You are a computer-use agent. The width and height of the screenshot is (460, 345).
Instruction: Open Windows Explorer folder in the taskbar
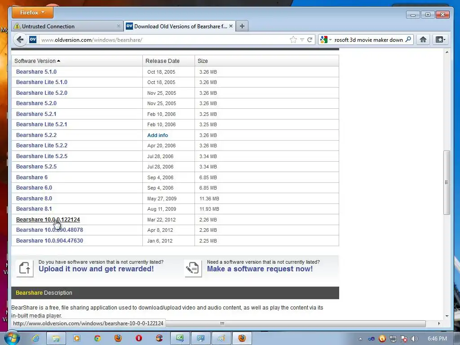pyautogui.click(x=56, y=339)
